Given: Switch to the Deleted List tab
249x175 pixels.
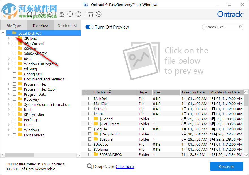Looking at the screenshot, I should 67,25.
